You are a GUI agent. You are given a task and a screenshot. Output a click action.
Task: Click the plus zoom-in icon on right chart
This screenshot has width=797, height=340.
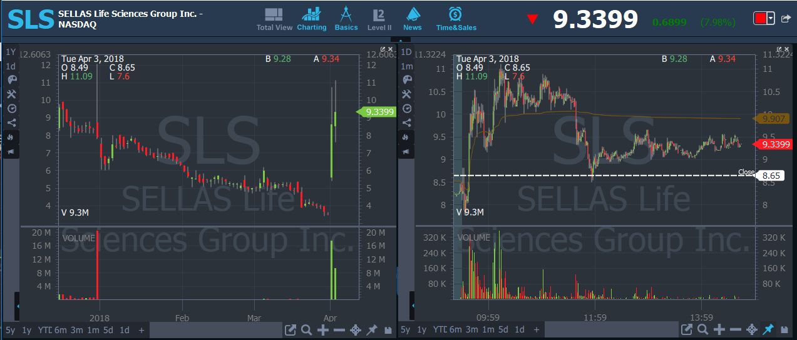click(x=719, y=329)
